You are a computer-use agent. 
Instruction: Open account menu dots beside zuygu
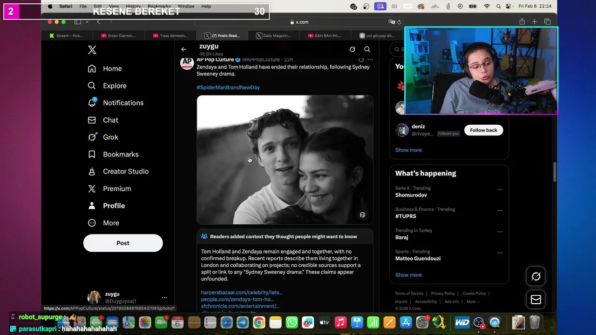pos(164,297)
